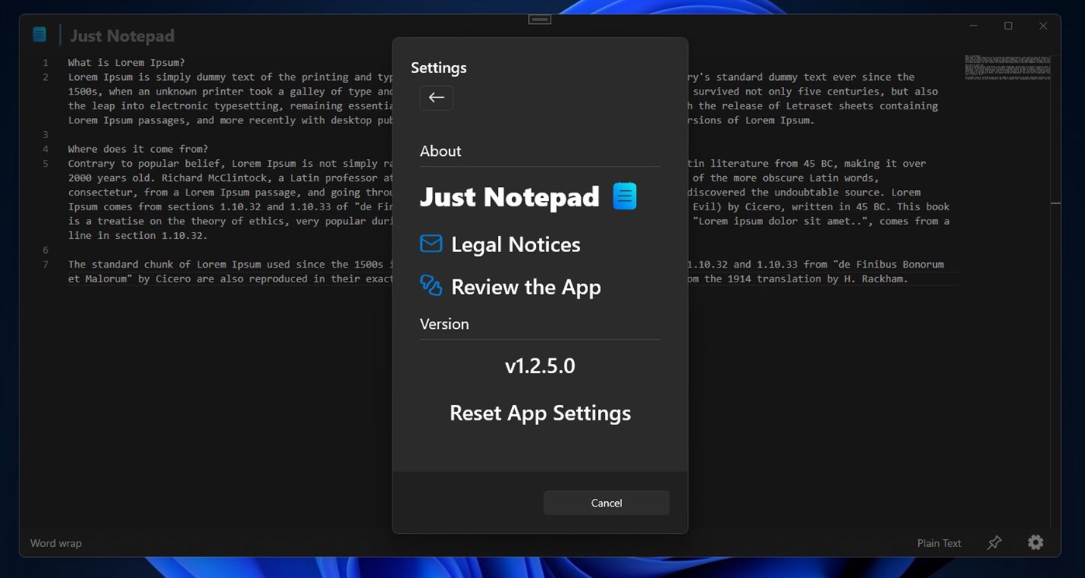Open Legal Notices

coord(515,244)
